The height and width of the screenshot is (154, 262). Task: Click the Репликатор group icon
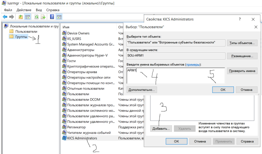click(x=64, y=127)
